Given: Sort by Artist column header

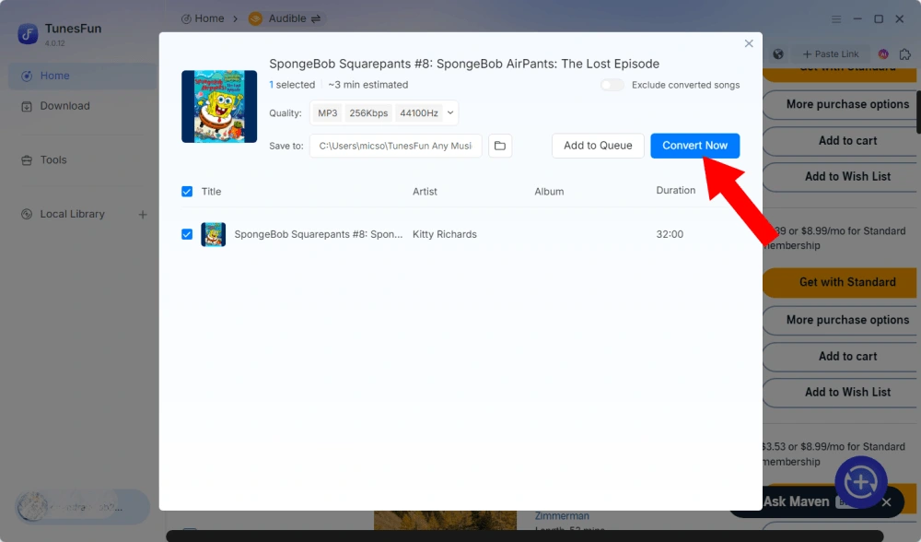Looking at the screenshot, I should 425,192.
